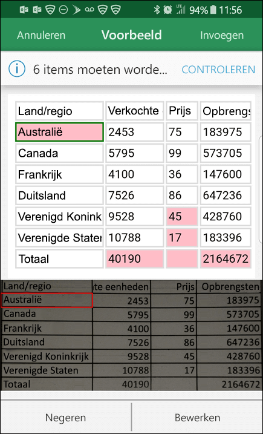Viewport: 263px width, 434px height.
Task: Select the 10788 cell in preview table
Action: (135, 237)
